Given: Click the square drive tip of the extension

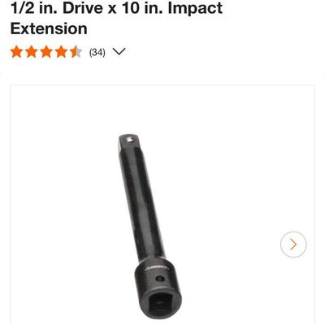Looking at the screenshot, I should point(128,143).
